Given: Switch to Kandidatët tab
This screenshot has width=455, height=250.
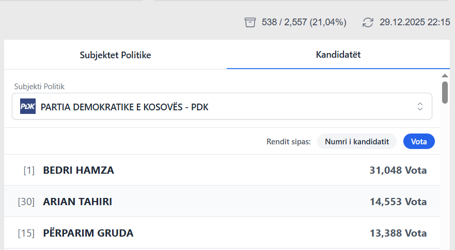Looking at the screenshot, I should [x=338, y=55].
